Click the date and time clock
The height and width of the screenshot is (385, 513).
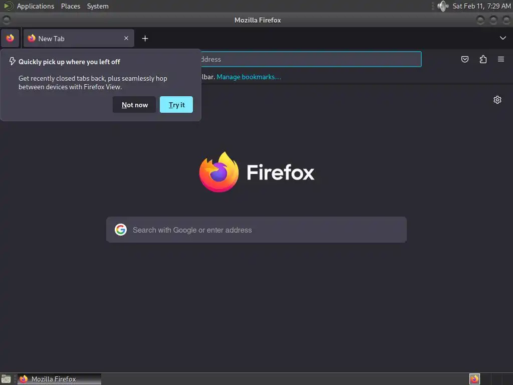coord(481,6)
